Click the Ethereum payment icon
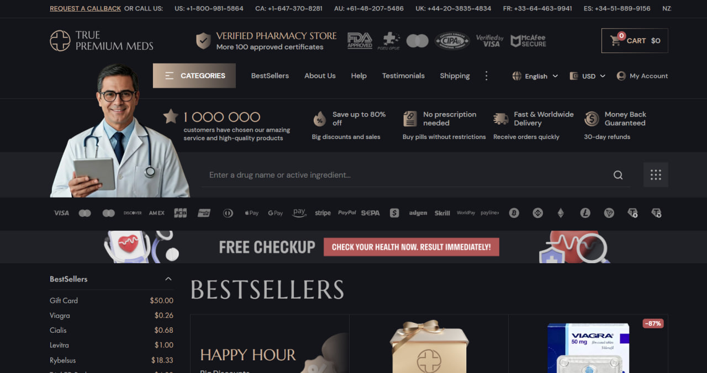 pos(561,213)
